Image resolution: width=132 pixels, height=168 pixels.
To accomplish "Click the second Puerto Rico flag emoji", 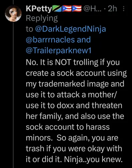I will click(x=77, y=9).
